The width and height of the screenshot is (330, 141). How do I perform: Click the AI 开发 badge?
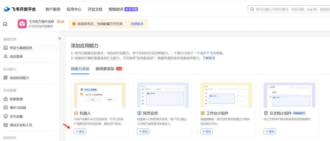[131, 9]
